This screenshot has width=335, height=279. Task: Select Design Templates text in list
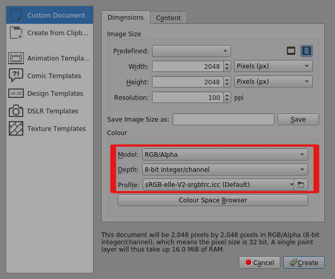[55, 94]
